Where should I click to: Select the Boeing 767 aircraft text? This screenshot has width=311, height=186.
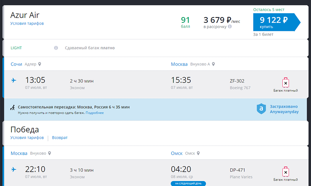pos(240,88)
